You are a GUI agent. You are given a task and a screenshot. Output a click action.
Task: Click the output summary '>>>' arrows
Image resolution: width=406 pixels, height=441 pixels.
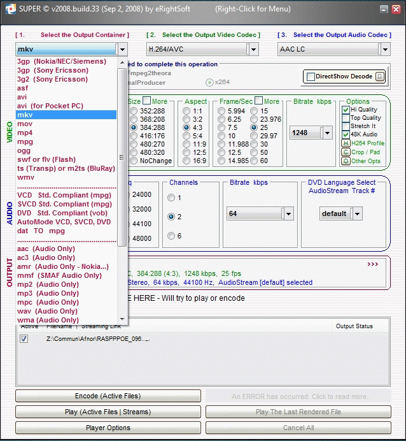pyautogui.click(x=372, y=264)
